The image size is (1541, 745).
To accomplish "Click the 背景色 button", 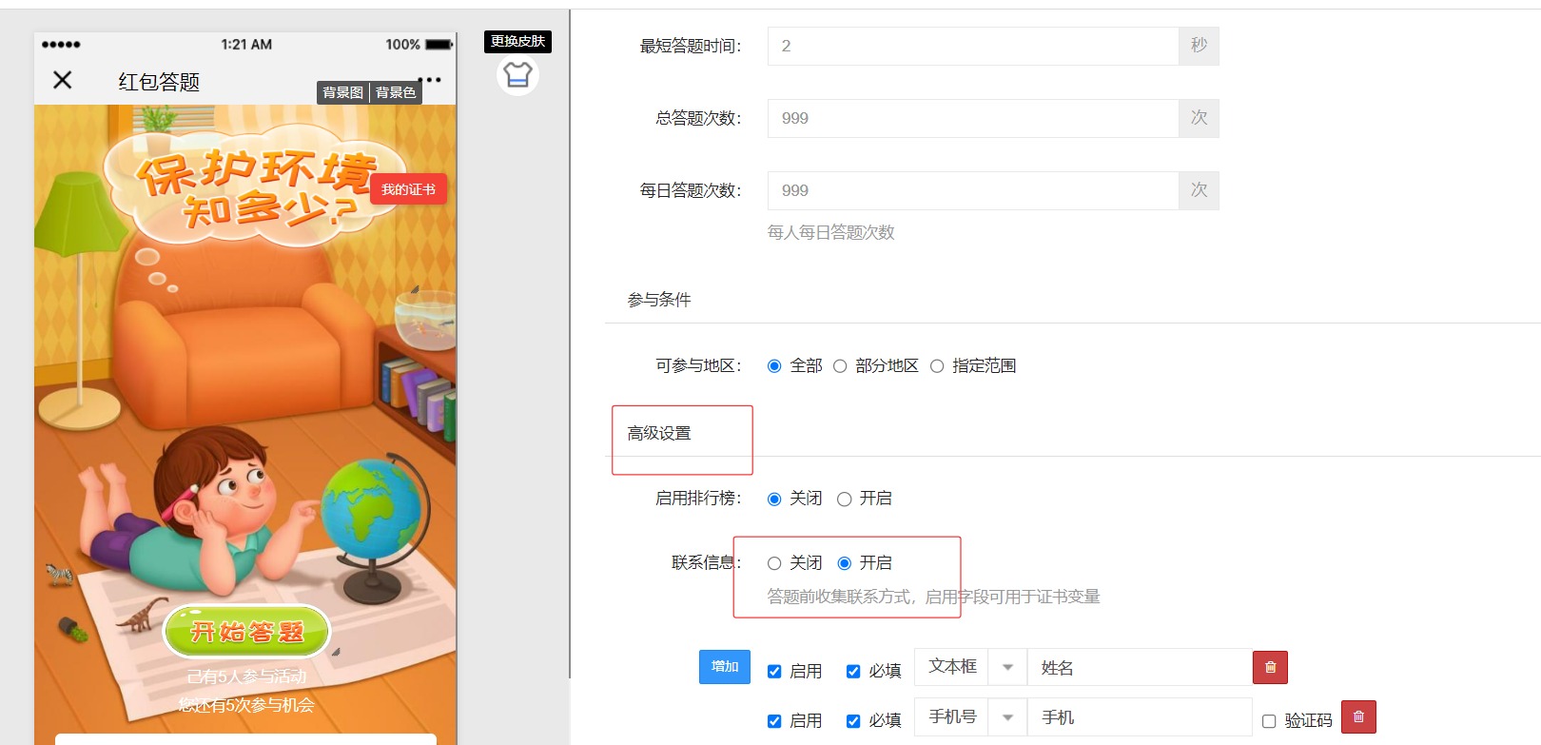I will tap(396, 92).
